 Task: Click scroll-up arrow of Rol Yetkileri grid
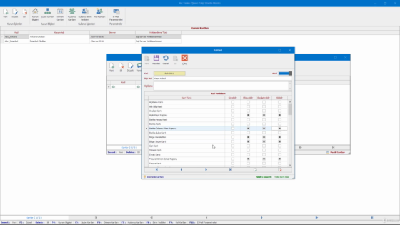pos(290,102)
